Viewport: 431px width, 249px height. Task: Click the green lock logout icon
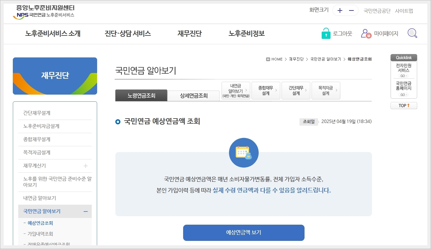click(x=326, y=33)
